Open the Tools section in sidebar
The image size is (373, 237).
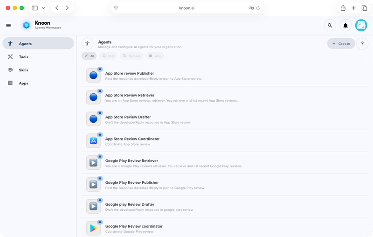24,57
